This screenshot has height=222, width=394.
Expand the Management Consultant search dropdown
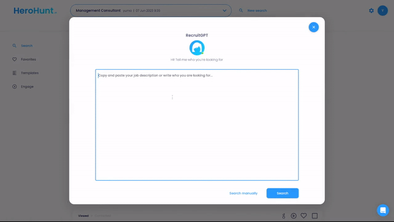coord(225,10)
